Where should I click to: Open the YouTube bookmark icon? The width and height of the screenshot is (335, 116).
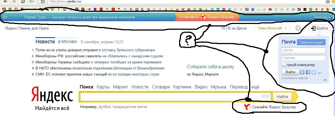270,9
